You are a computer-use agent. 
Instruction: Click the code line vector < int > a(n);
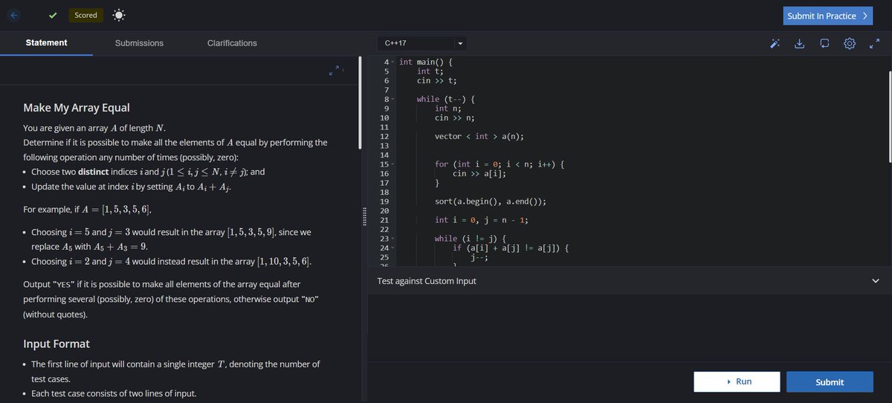(479, 136)
